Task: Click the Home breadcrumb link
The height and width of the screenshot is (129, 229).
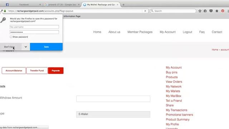Action: [x=215, y=50]
